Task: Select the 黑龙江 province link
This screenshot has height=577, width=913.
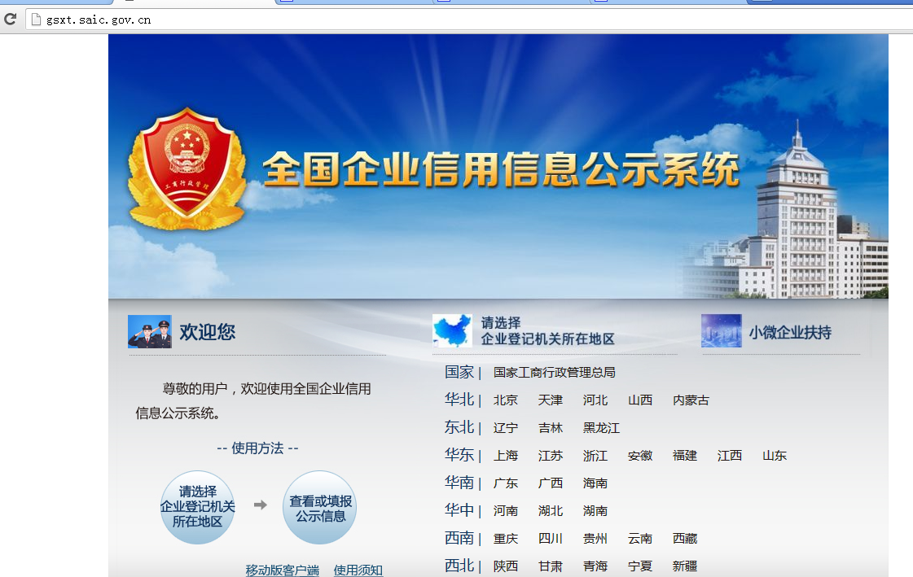Action: (x=600, y=427)
